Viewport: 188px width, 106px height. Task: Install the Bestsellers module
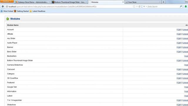point(187,56)
